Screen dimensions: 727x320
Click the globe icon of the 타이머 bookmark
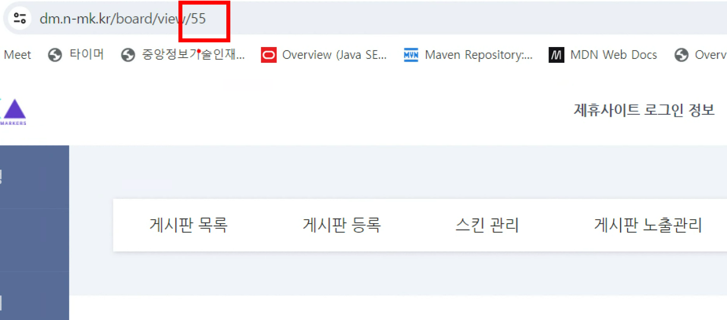pyautogui.click(x=55, y=55)
